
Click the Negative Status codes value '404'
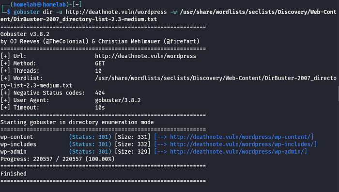coord(100,93)
